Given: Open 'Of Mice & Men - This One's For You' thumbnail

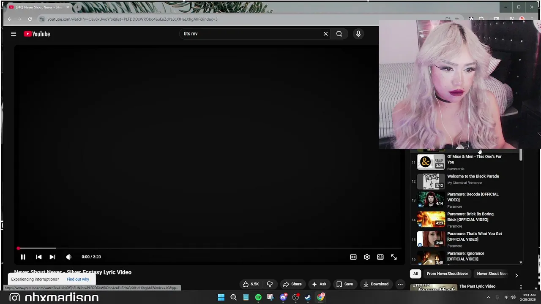Looking at the screenshot, I should (x=431, y=162).
